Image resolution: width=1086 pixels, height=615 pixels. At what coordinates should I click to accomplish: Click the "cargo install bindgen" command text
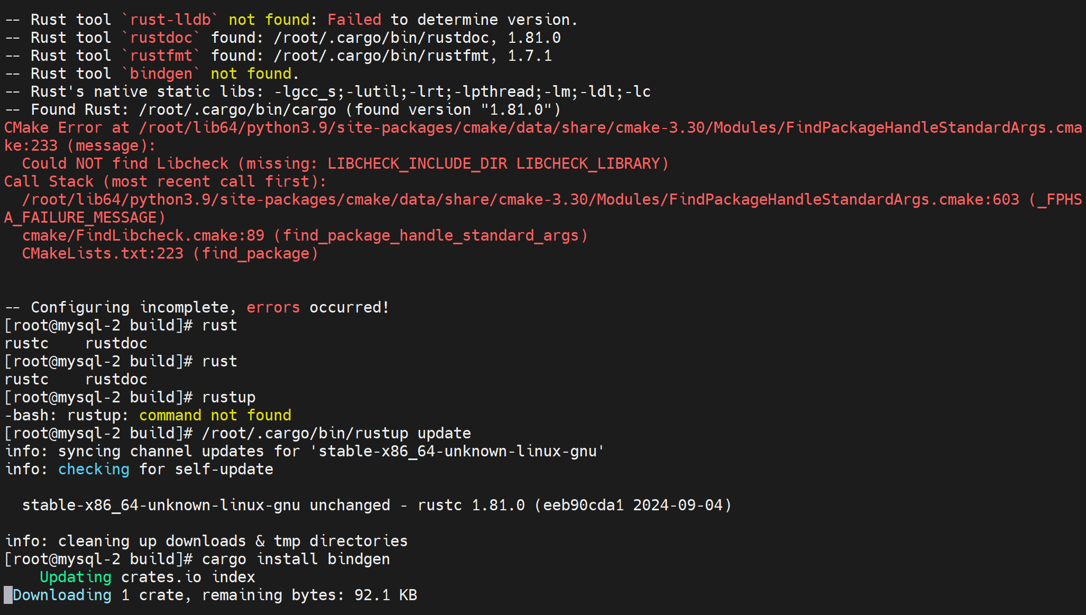pos(296,559)
